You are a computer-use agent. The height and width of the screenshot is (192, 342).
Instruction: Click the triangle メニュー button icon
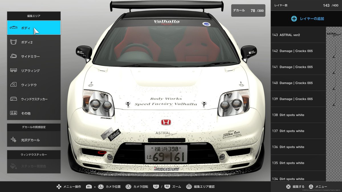point(311,187)
